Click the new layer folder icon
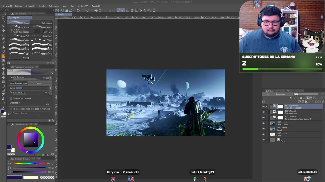 click(x=306, y=102)
